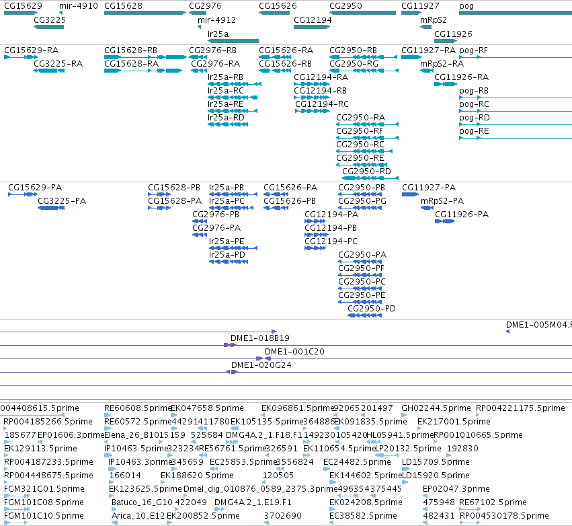Viewport: 572px width, 526px height.
Task: Select the CG15629 gene glyph
Action: pos(20,13)
